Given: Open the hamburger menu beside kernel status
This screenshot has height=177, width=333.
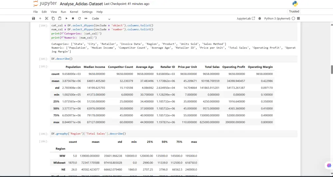Looking at the screenshot, I should 298,19.
